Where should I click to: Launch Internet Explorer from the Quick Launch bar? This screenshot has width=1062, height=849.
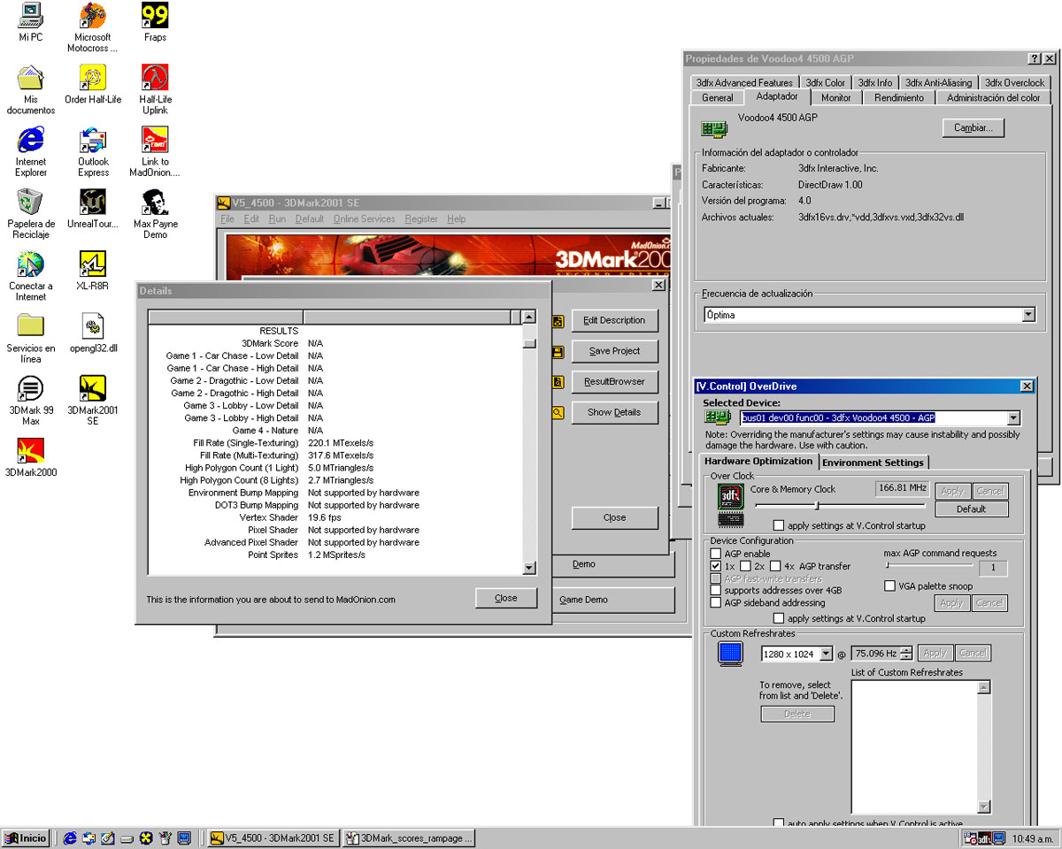coord(70,838)
